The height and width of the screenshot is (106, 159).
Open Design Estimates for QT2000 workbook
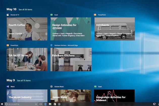click(x=71, y=29)
